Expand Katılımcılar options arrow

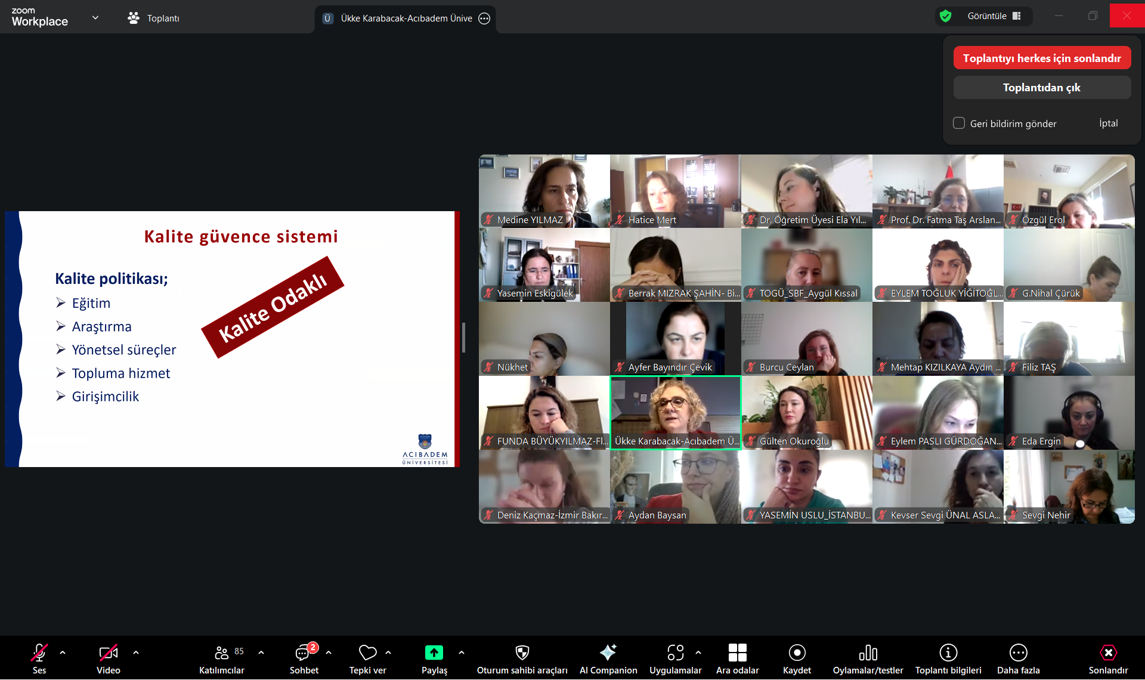[x=261, y=653]
